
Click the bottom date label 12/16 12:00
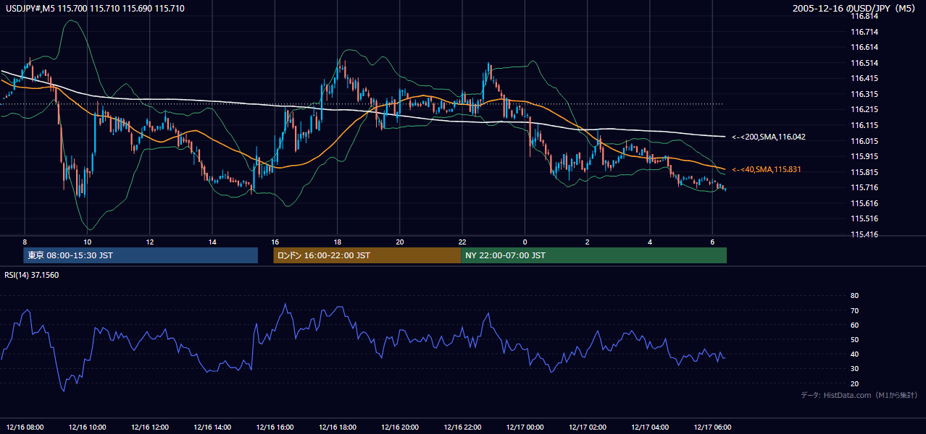click(x=149, y=427)
